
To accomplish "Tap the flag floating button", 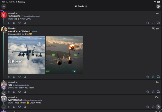I will [x=4, y=99].
